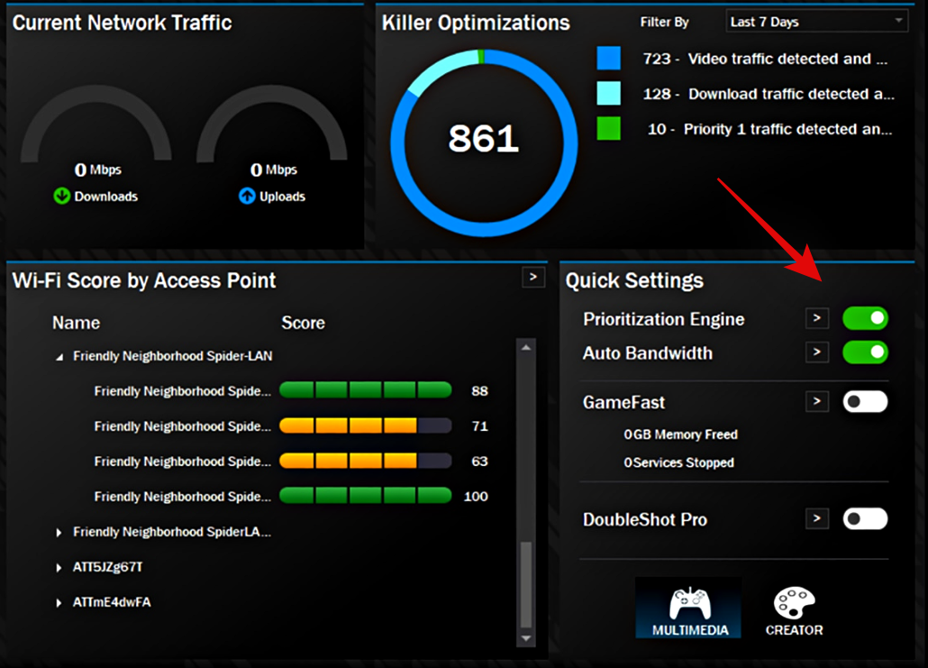
Task: Open the Last 7 Days filter dropdown
Action: tap(815, 21)
